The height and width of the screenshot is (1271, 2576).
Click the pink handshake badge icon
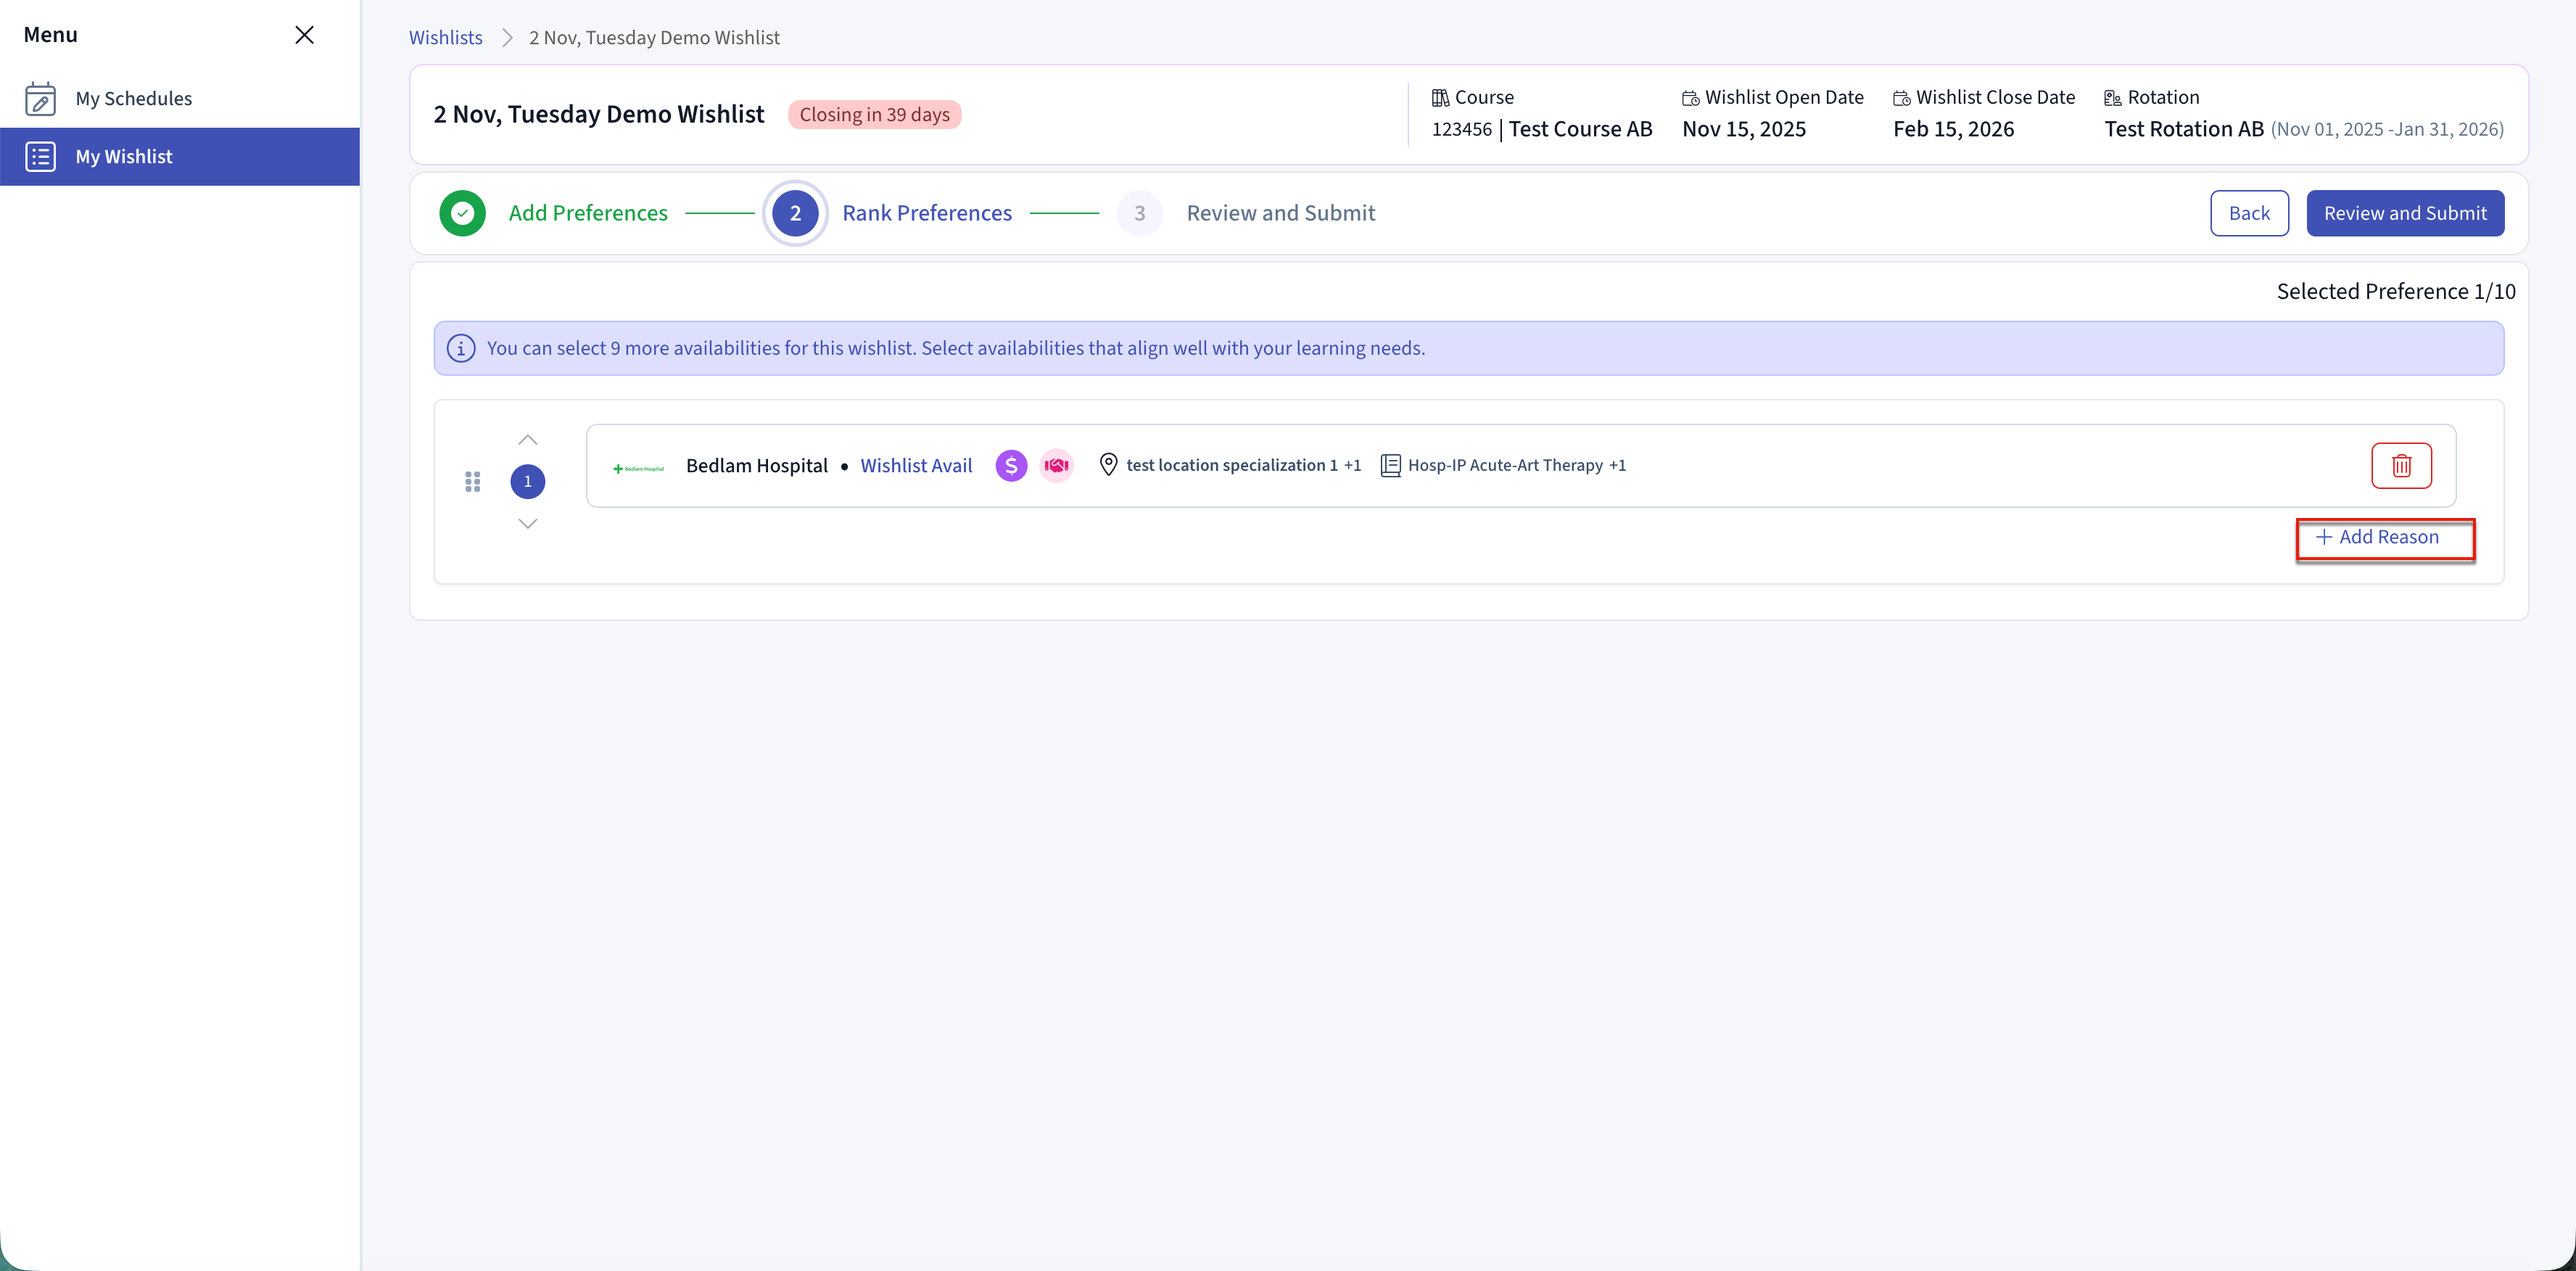coord(1056,465)
